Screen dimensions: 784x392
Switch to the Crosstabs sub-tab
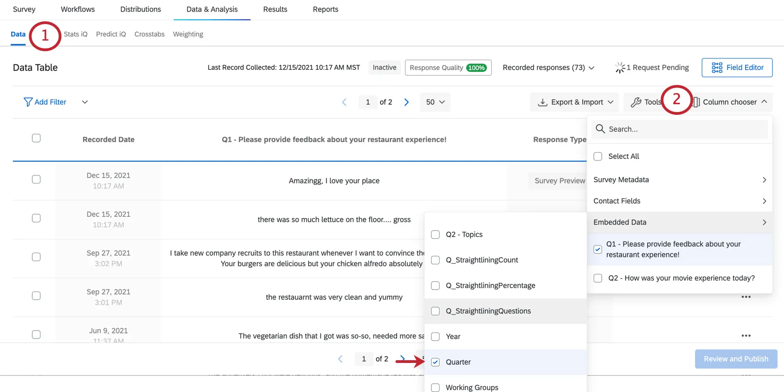pyautogui.click(x=149, y=34)
